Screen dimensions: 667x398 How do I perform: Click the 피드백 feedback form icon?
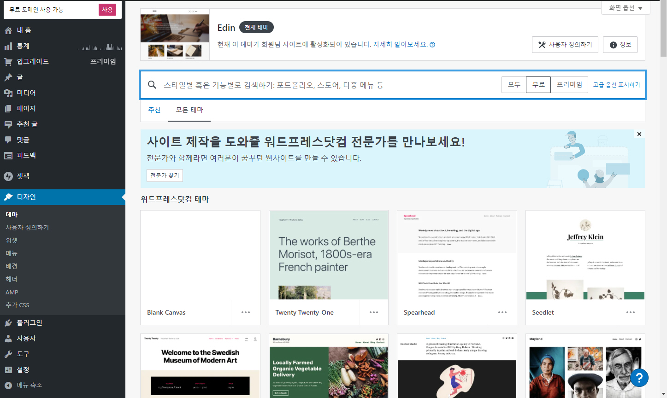point(8,156)
